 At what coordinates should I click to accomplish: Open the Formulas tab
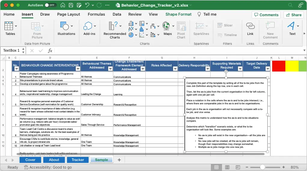pos(96,14)
